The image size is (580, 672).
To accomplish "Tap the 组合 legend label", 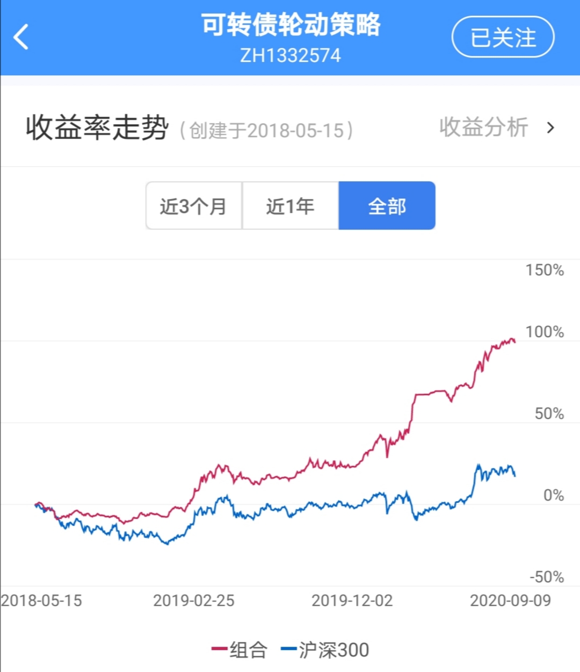I will (x=248, y=650).
